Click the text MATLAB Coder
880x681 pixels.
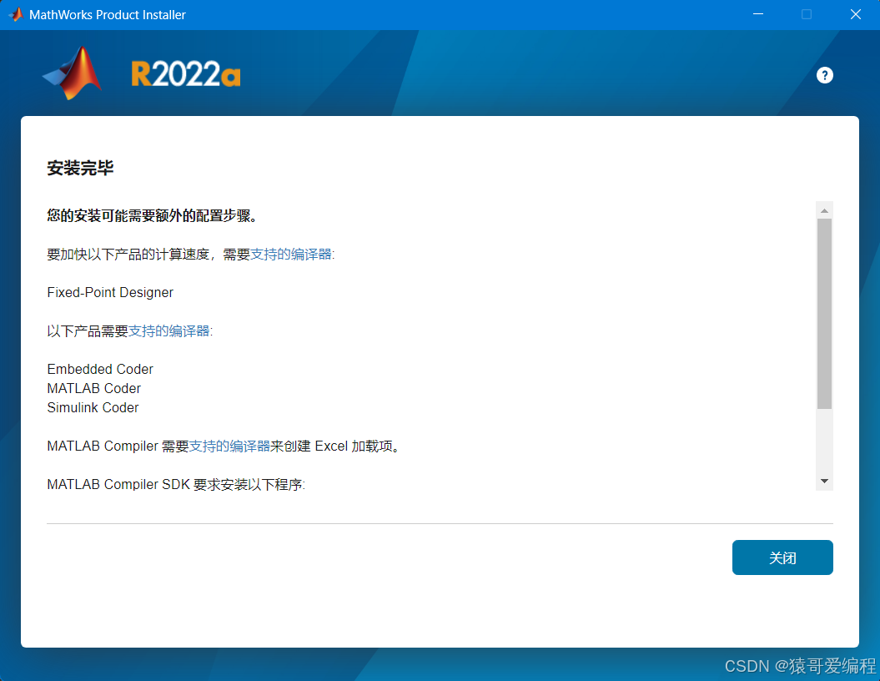point(93,389)
